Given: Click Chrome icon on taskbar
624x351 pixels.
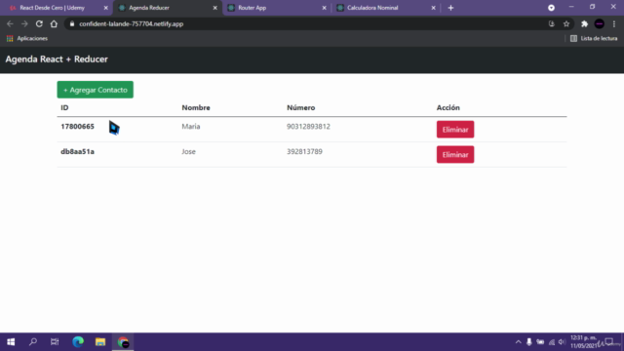Looking at the screenshot, I should (x=123, y=342).
